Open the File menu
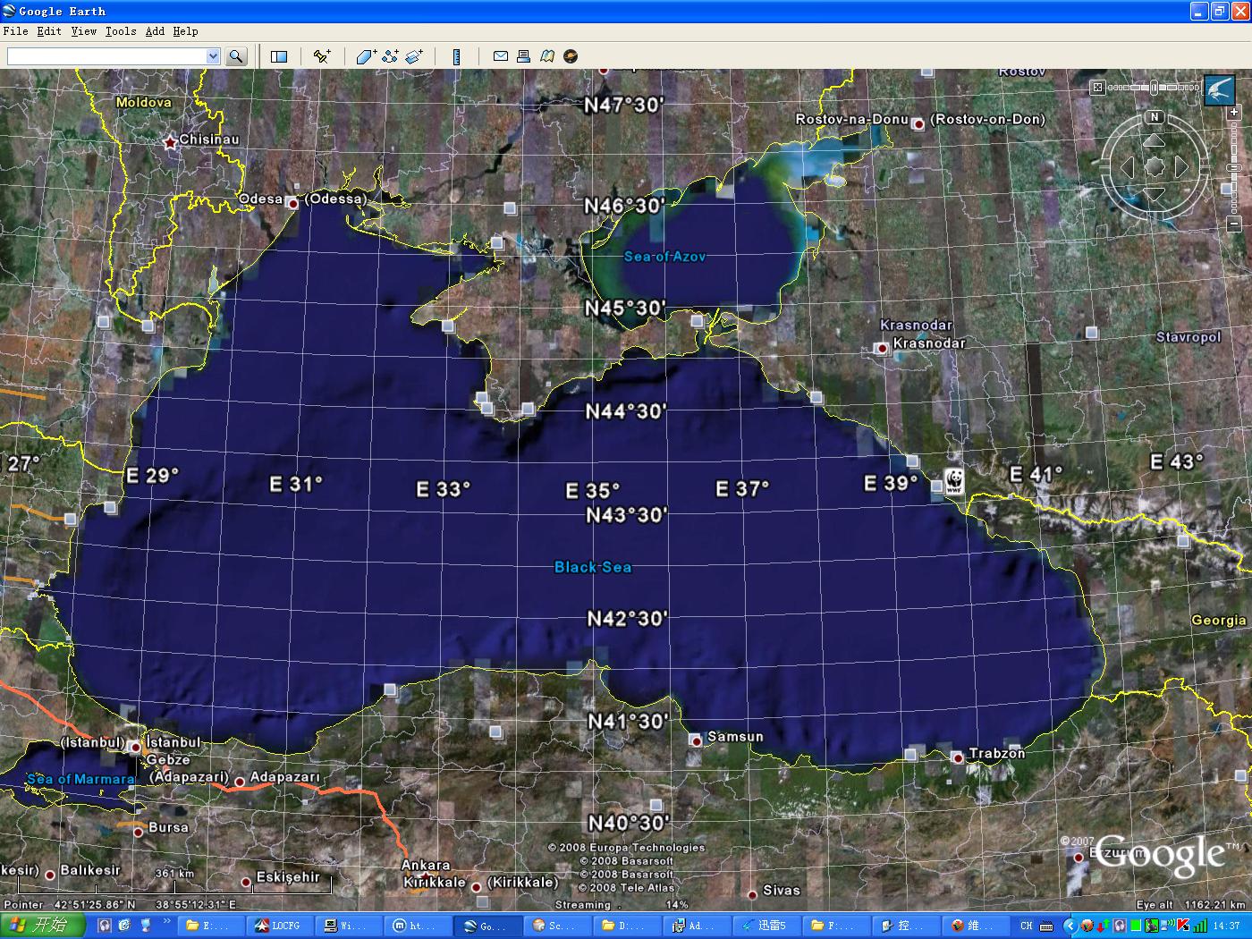This screenshot has width=1252, height=939. point(15,31)
